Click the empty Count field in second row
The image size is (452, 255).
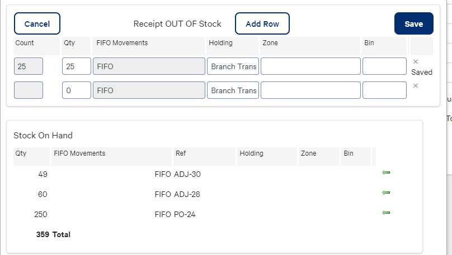(x=29, y=90)
